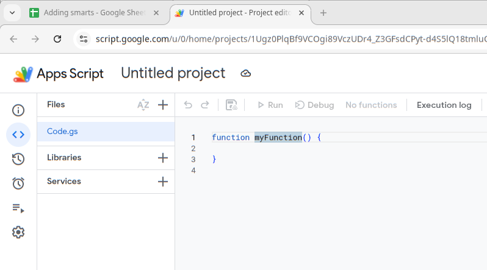Click the Services section label
Image resolution: width=487 pixels, height=270 pixels.
[x=64, y=181]
